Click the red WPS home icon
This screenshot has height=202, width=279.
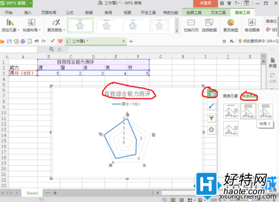[60, 41]
